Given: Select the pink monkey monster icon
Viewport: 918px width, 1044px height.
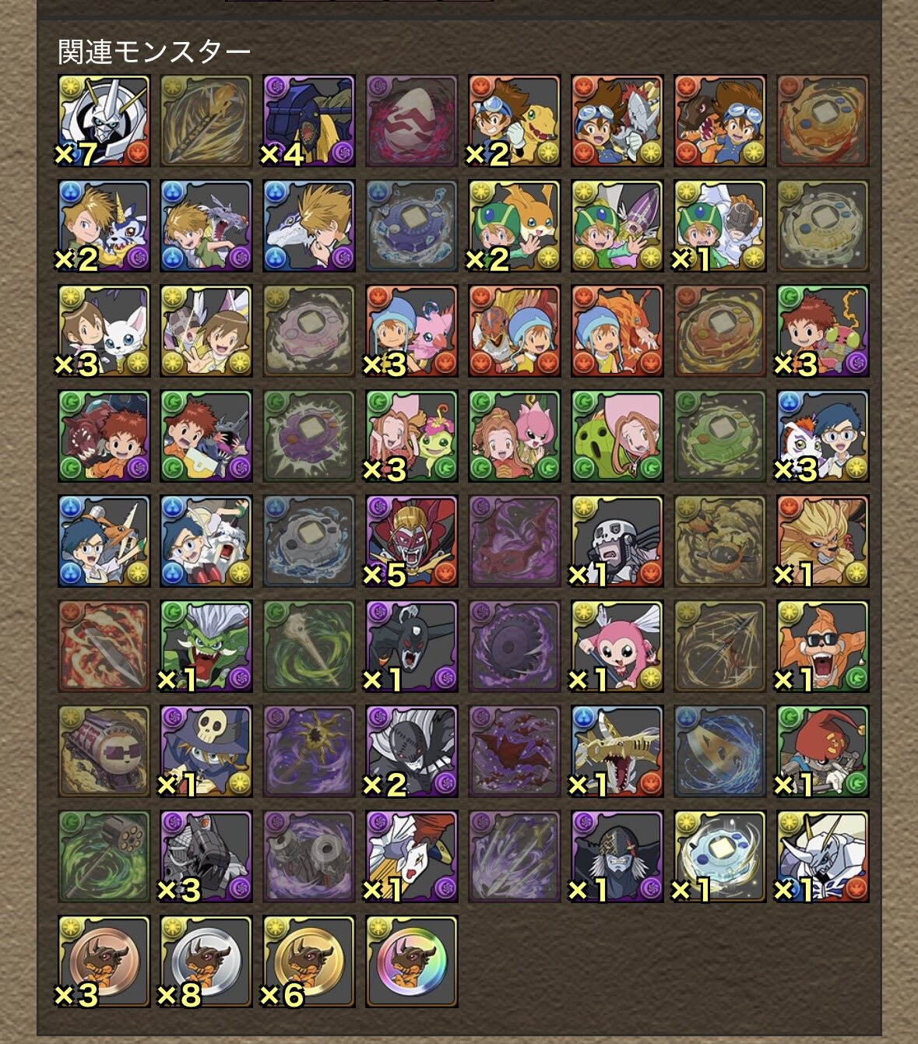Looking at the screenshot, I should [x=617, y=646].
